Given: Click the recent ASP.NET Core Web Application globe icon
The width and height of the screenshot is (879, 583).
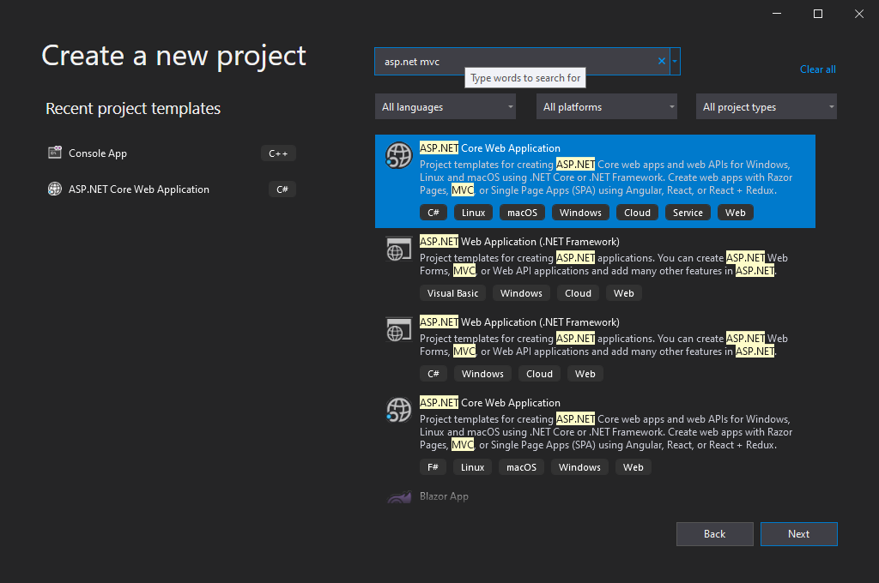Looking at the screenshot, I should click(55, 189).
